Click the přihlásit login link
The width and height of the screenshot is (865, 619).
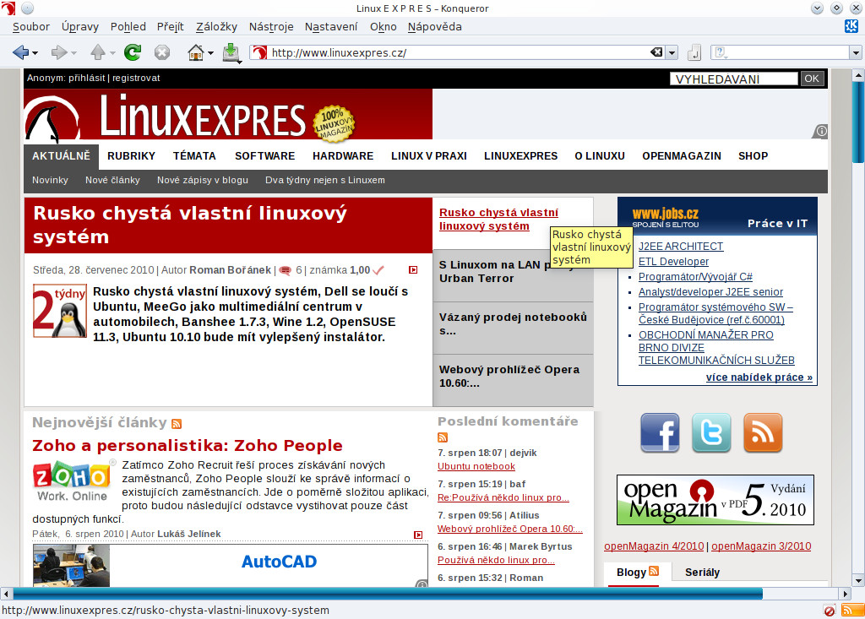tap(86, 78)
